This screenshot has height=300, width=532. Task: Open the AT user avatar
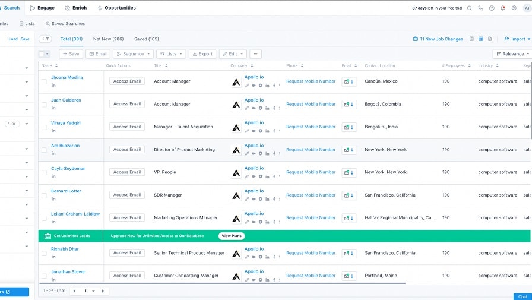[527, 8]
